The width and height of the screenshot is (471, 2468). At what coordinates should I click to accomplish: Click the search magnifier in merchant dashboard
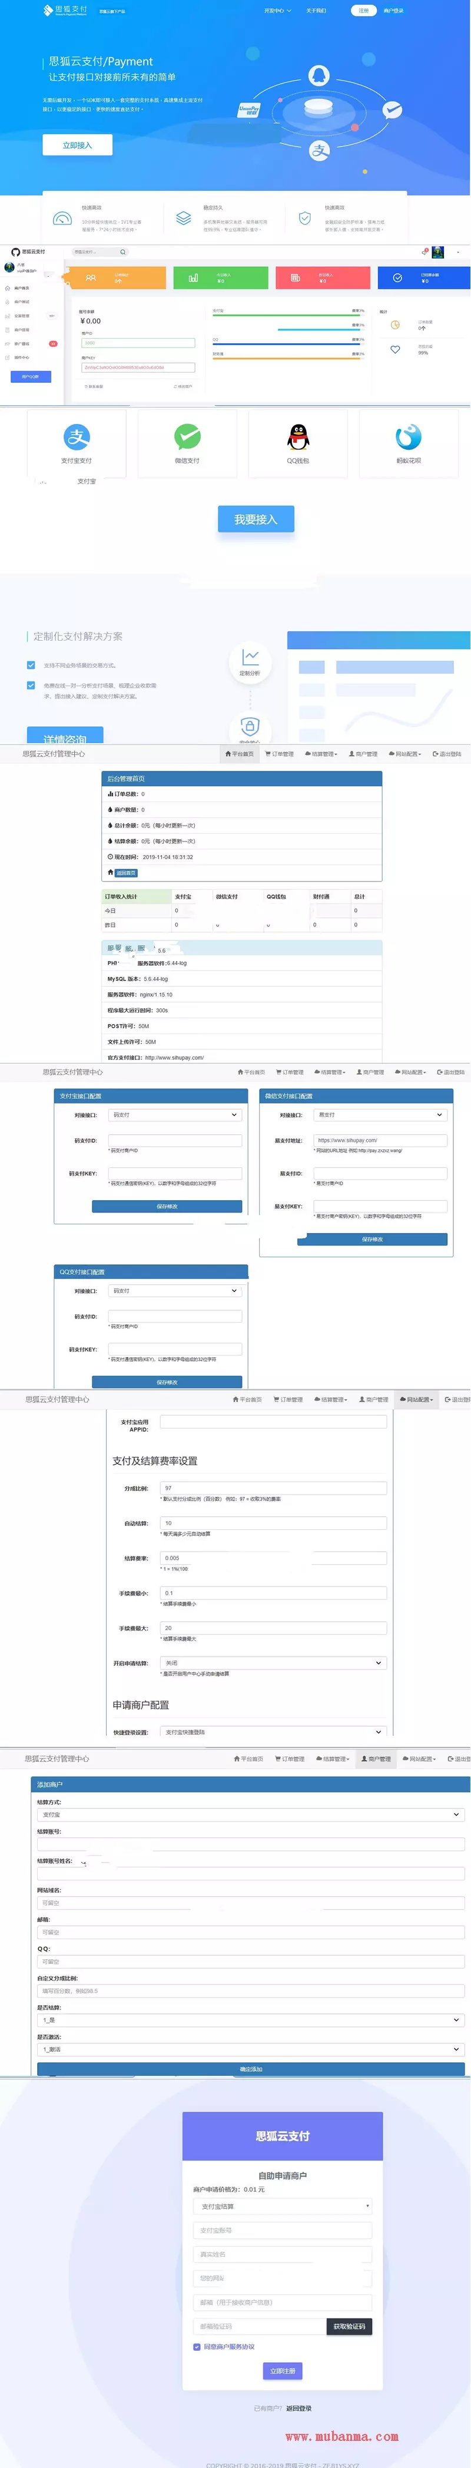pos(122,252)
